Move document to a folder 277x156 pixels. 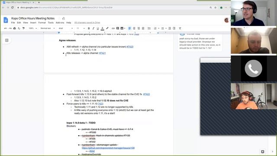[64, 18]
